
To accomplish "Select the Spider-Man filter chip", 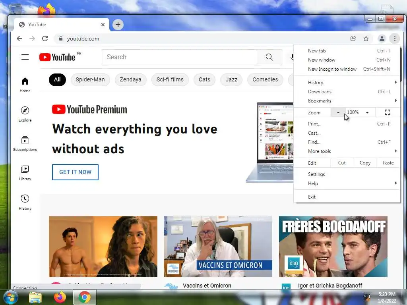I will click(90, 79).
